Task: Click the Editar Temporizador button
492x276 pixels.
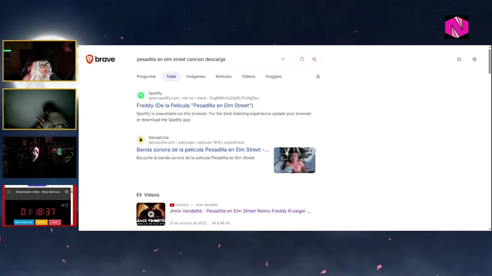Action: pyautogui.click(x=24, y=222)
